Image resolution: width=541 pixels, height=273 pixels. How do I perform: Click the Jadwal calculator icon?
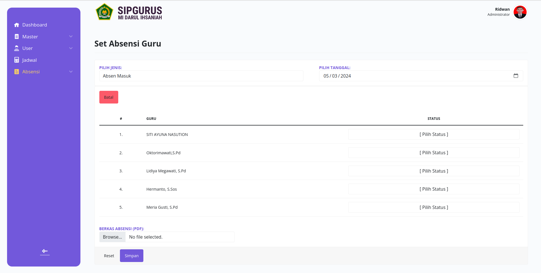click(x=17, y=60)
